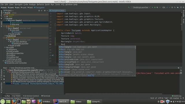
Task: Collapse :desktop:DesktopLauncher.main() run node
Action: (x=8, y=72)
